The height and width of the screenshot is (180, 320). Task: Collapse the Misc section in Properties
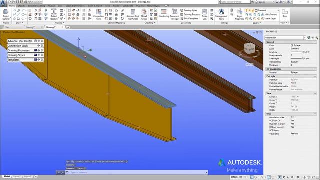tap(315, 114)
